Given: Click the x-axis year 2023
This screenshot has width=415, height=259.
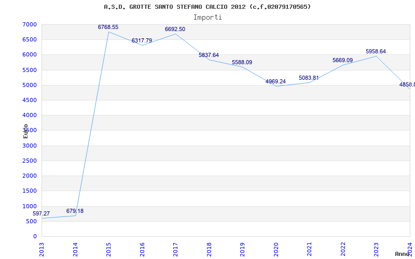Looking at the screenshot, I should click(377, 250).
